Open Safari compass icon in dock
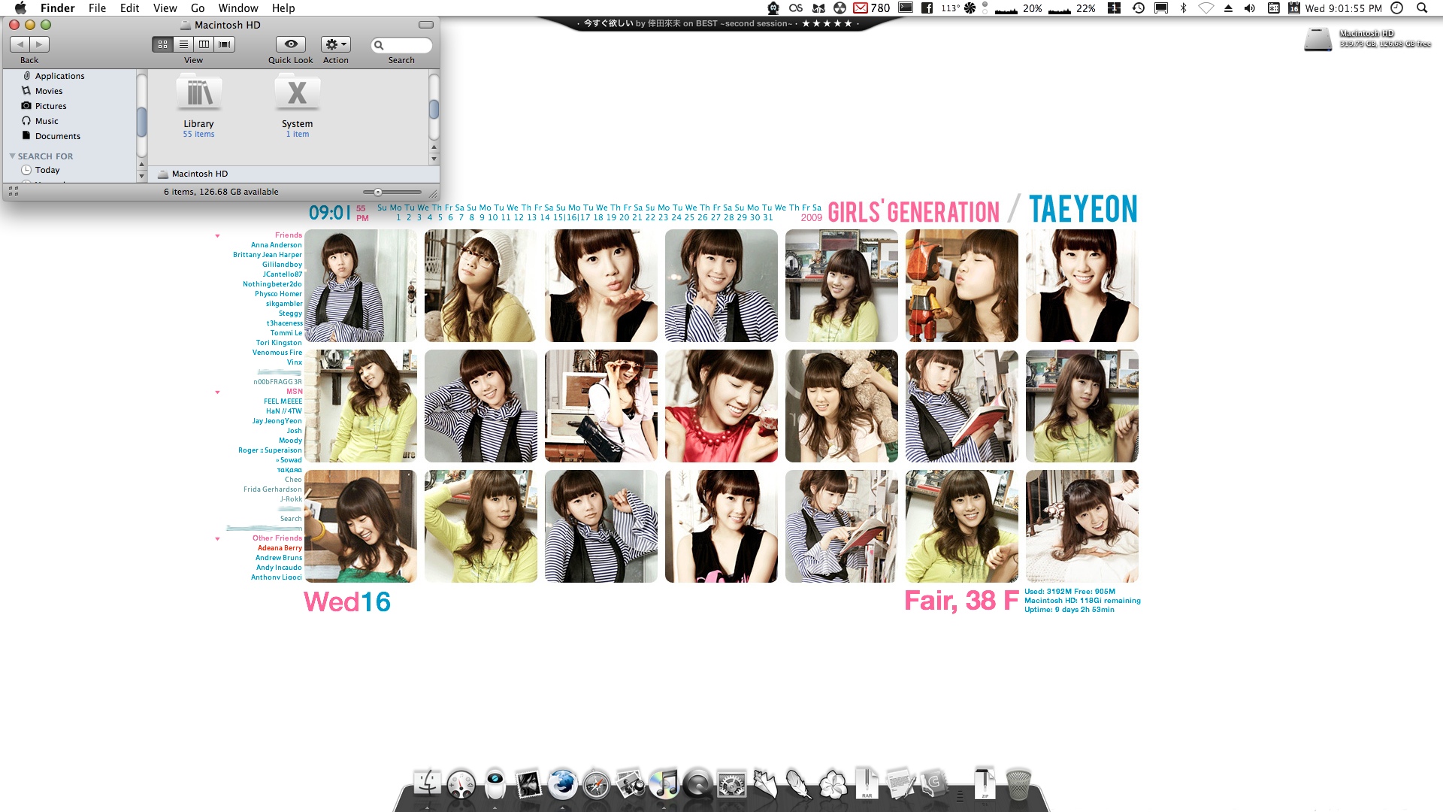1443x812 pixels. click(596, 786)
